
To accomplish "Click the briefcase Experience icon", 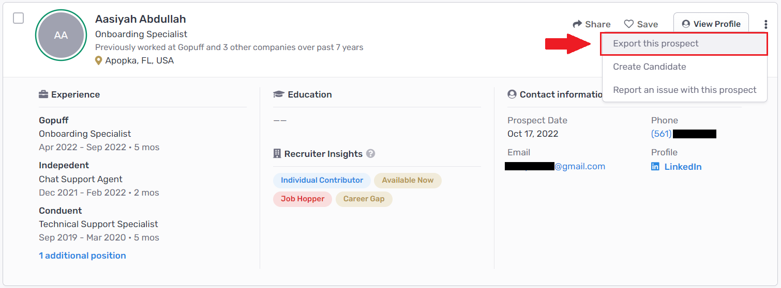I will coord(43,94).
